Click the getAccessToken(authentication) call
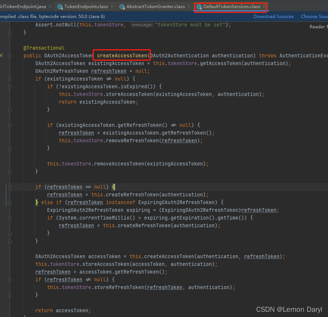 244,63
